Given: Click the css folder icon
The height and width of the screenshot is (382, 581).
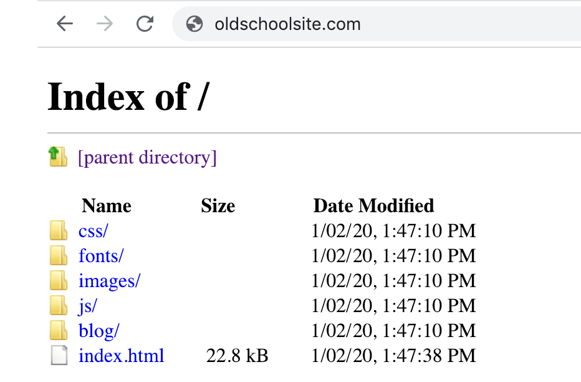Looking at the screenshot, I should pyautogui.click(x=59, y=231).
